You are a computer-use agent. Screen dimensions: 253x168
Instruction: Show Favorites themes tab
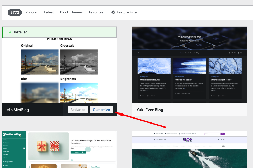pos(96,12)
